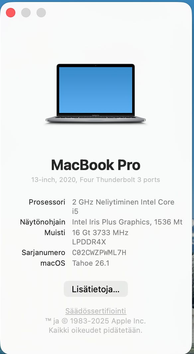This screenshot has width=194, height=354.
Task: Open the Säädössertifiointi link
Action: [96, 311]
